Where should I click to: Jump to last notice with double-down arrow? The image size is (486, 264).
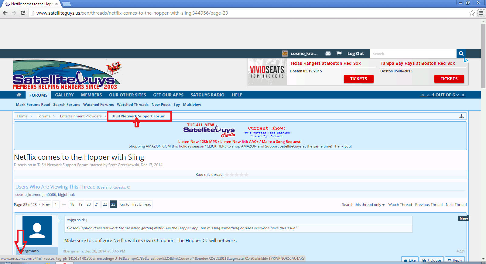coord(463,95)
